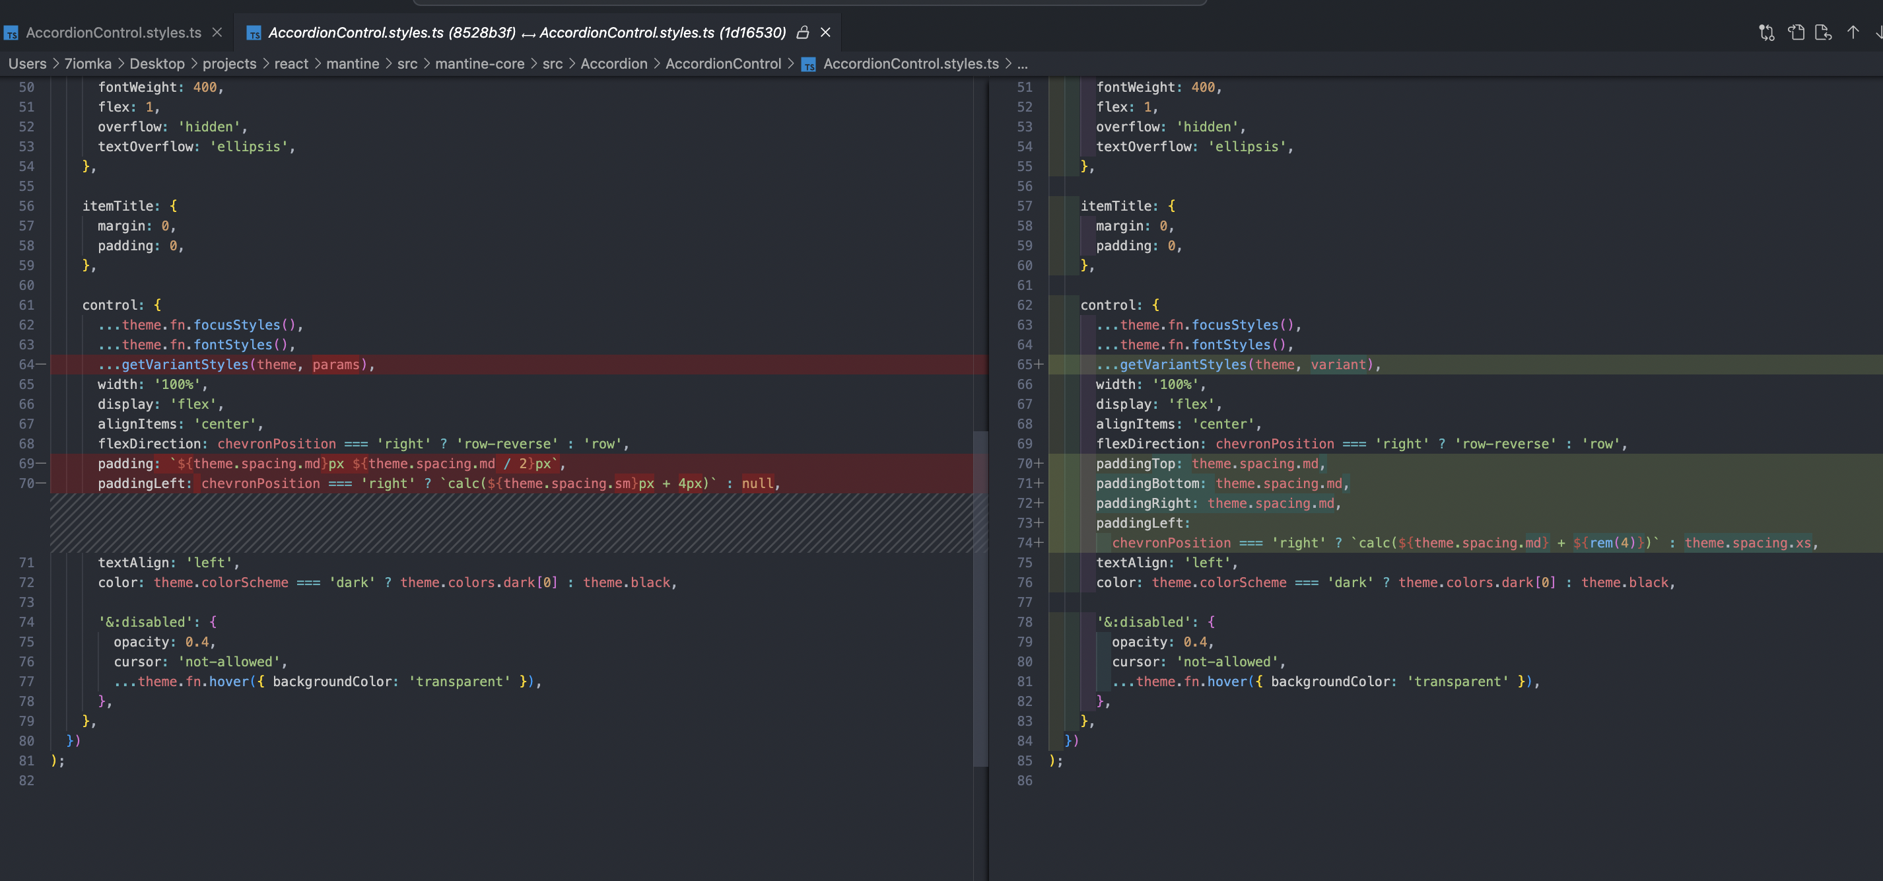Image resolution: width=1883 pixels, height=881 pixels.
Task: Click 'focusStyles()' in the left pane
Action: (x=244, y=325)
